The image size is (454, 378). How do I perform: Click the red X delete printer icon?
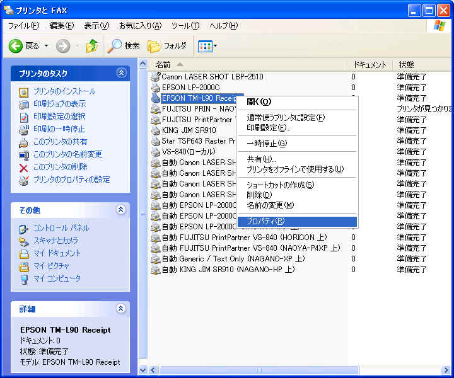point(24,168)
